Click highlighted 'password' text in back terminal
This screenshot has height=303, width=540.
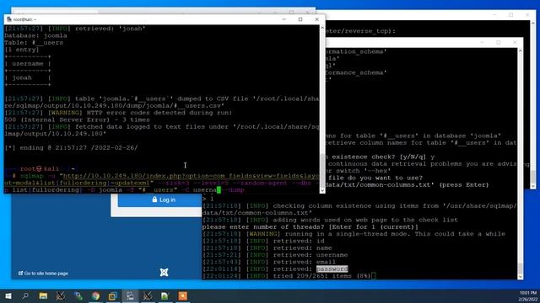pos(332,269)
